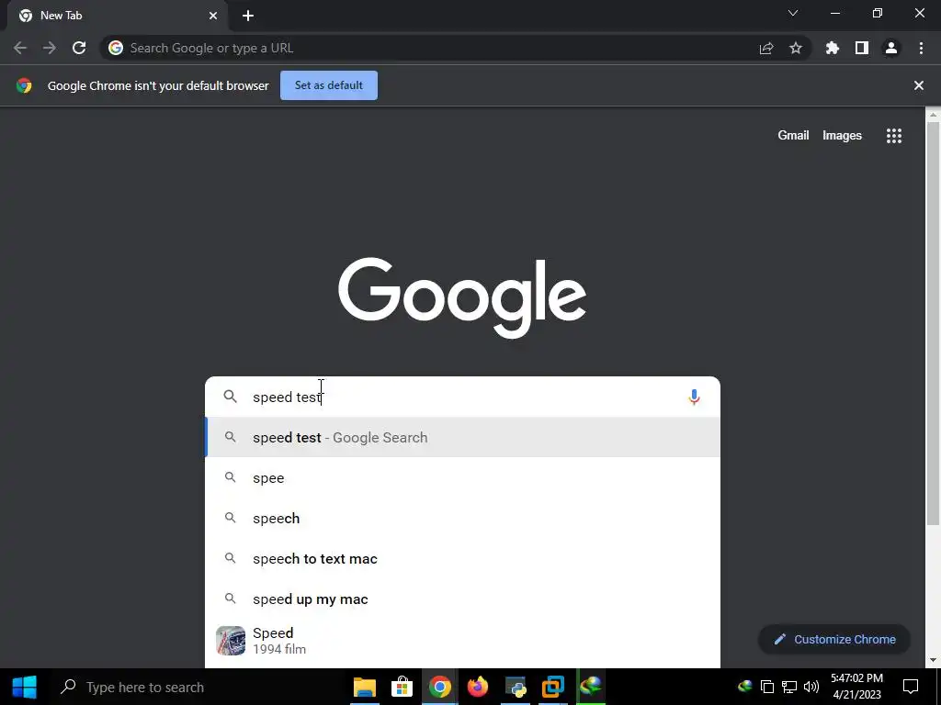Image resolution: width=941 pixels, height=705 pixels.
Task: Select the Speed 1994 film suggestion
Action: 463,641
